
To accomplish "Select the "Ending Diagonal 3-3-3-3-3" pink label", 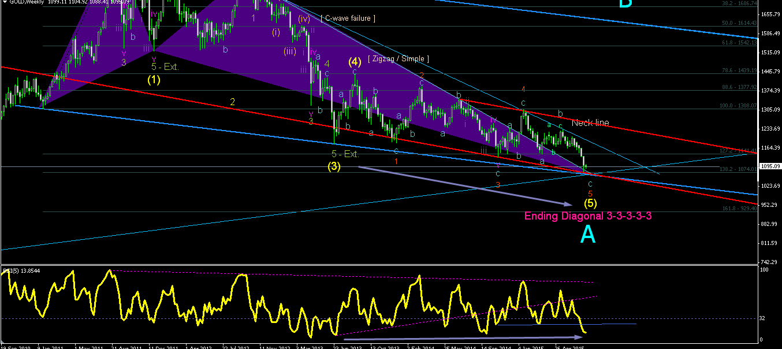I will 589,216.
